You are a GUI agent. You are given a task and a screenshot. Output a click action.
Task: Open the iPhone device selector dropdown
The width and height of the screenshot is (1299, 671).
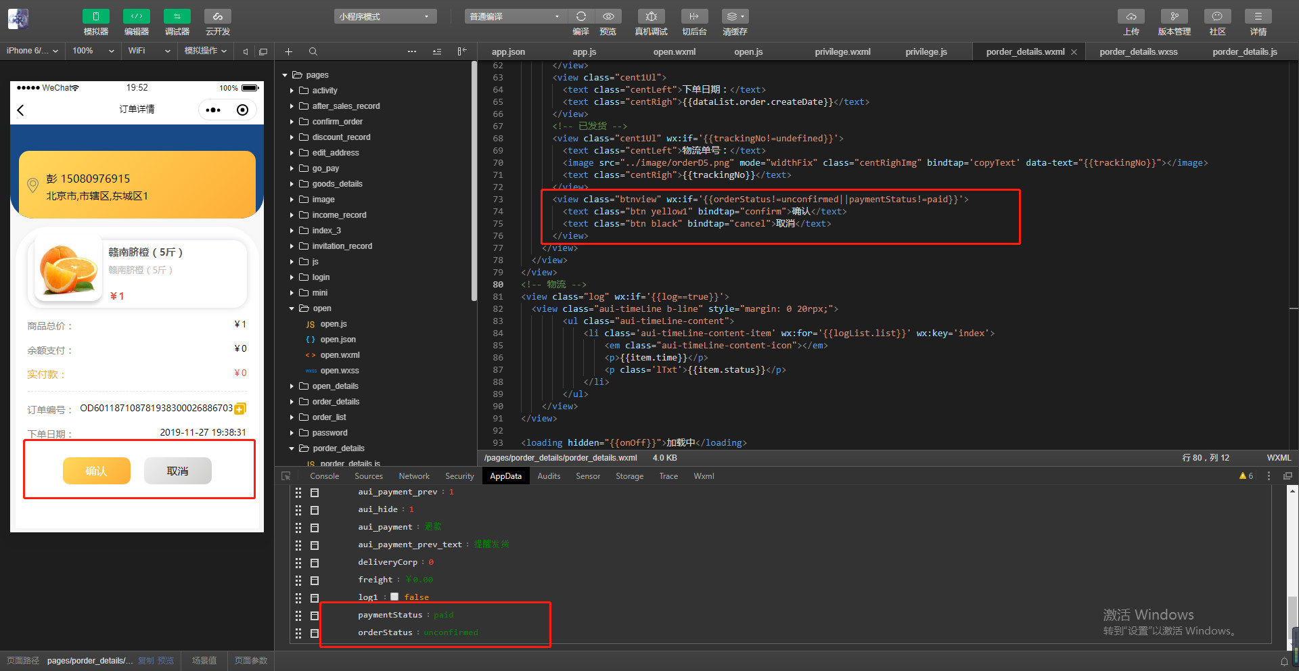pyautogui.click(x=32, y=51)
